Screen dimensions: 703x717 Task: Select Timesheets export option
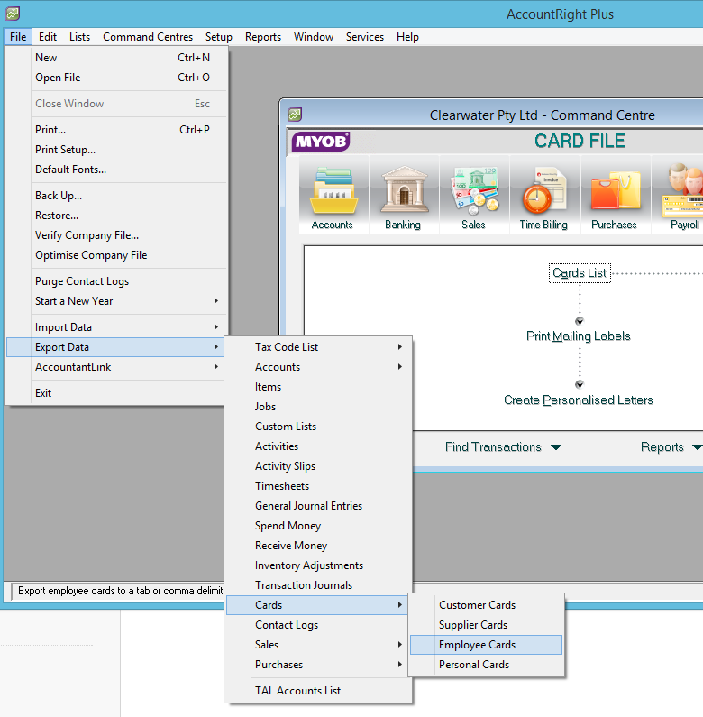(318, 486)
